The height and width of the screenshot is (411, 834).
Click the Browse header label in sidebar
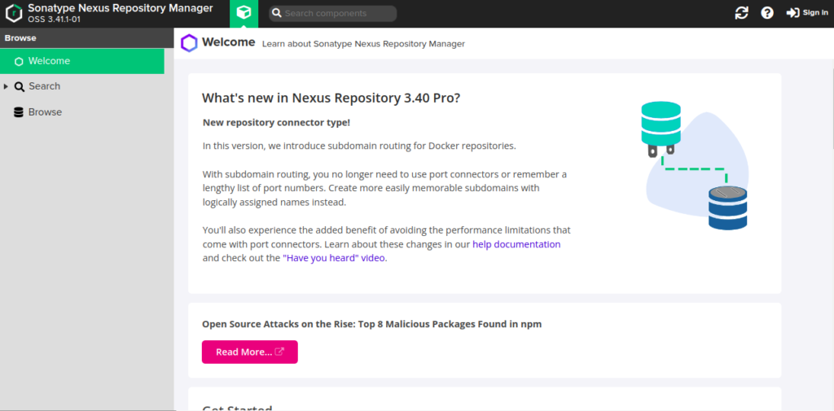pos(20,38)
